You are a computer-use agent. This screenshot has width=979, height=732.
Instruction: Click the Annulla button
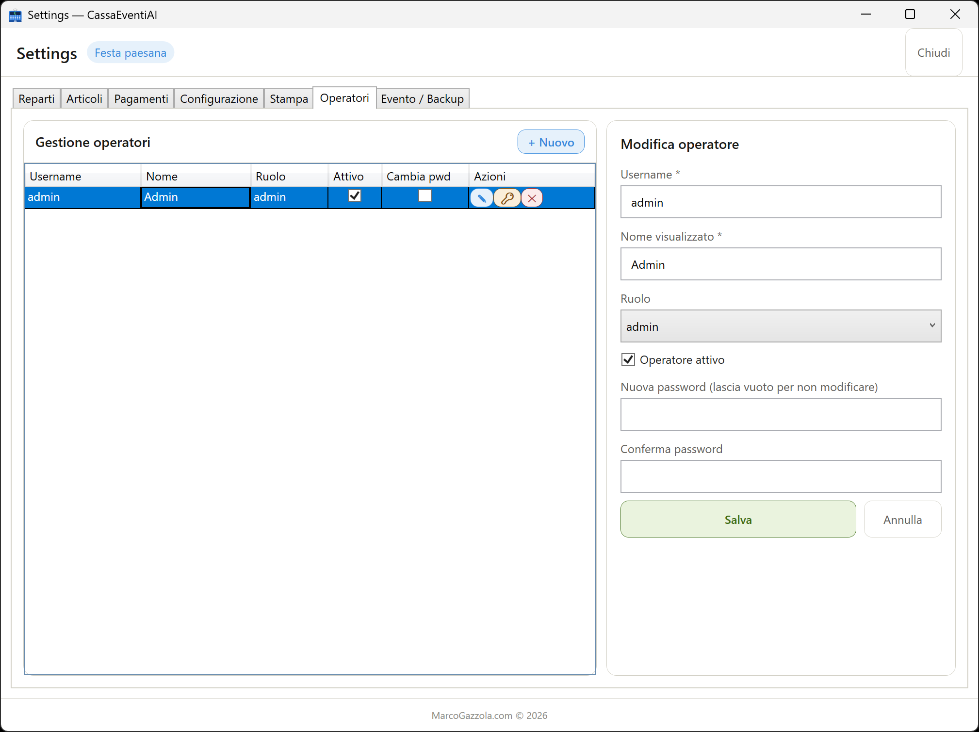click(x=902, y=519)
